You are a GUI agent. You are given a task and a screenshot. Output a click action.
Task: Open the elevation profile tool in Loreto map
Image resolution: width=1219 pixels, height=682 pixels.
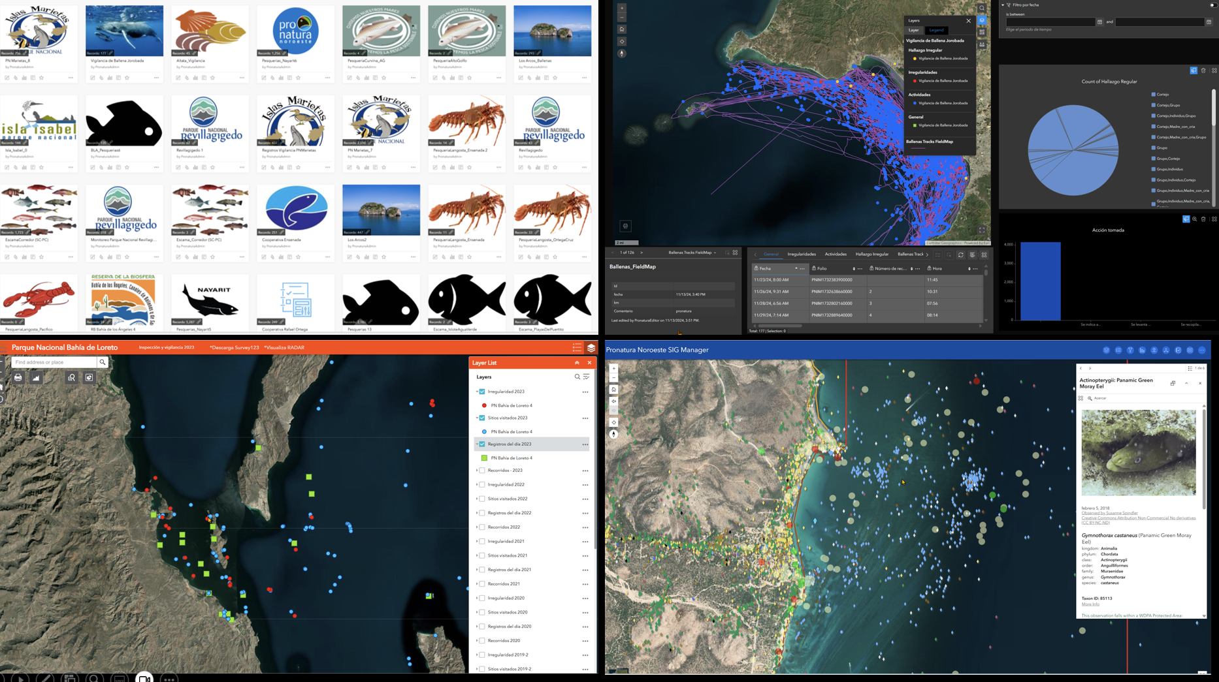tap(35, 377)
